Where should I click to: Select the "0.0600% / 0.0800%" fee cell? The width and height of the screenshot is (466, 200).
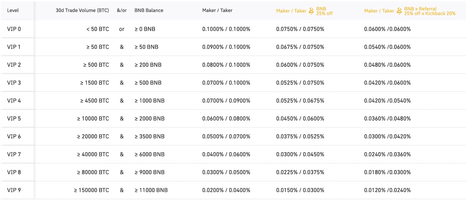click(226, 119)
